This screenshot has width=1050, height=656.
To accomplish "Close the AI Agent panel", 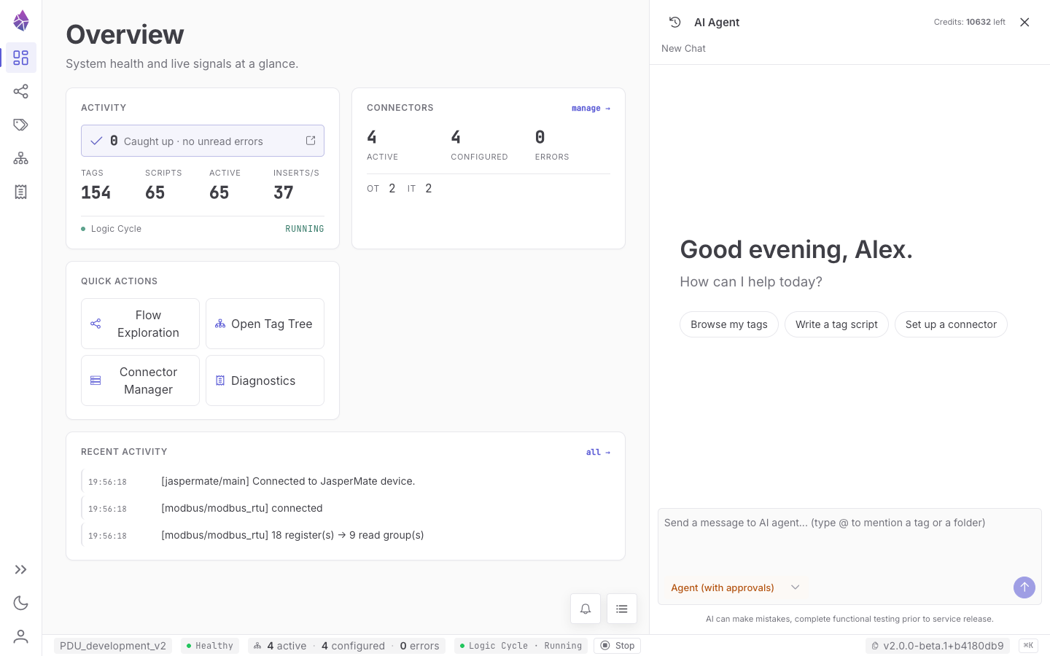I will pos(1024,22).
